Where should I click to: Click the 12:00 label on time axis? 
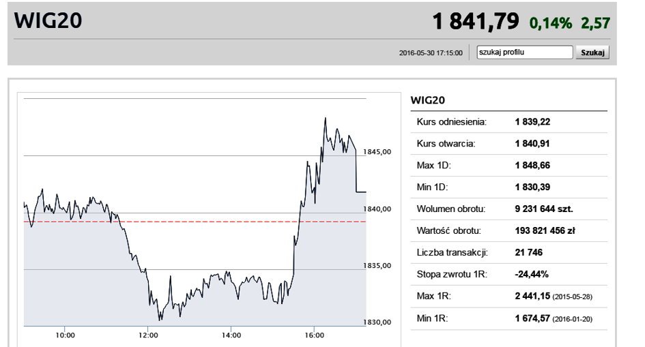[148, 336]
